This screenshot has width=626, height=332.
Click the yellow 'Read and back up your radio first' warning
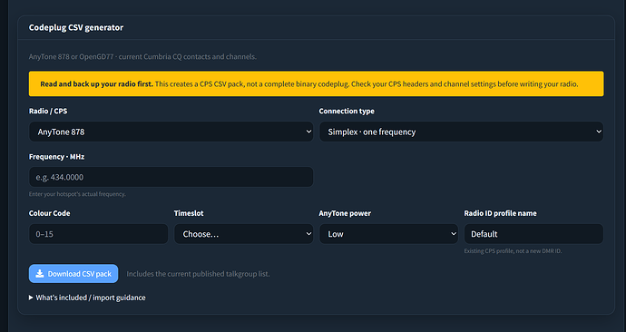[317, 83]
